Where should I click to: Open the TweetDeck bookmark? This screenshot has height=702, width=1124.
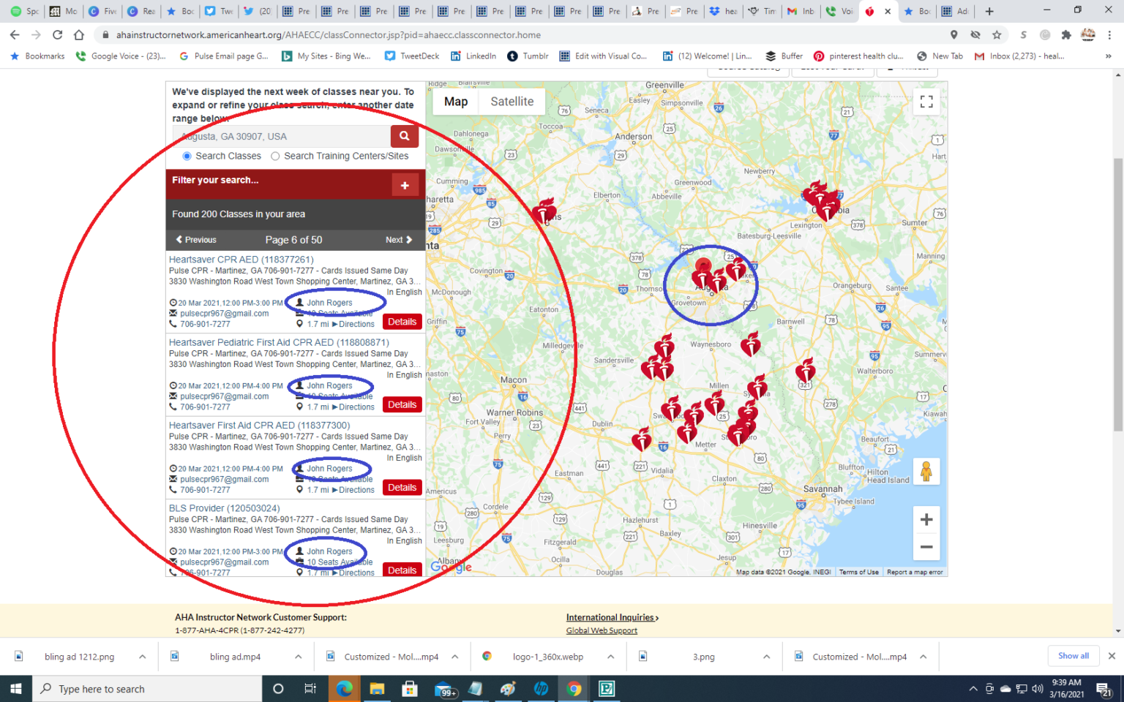(412, 56)
